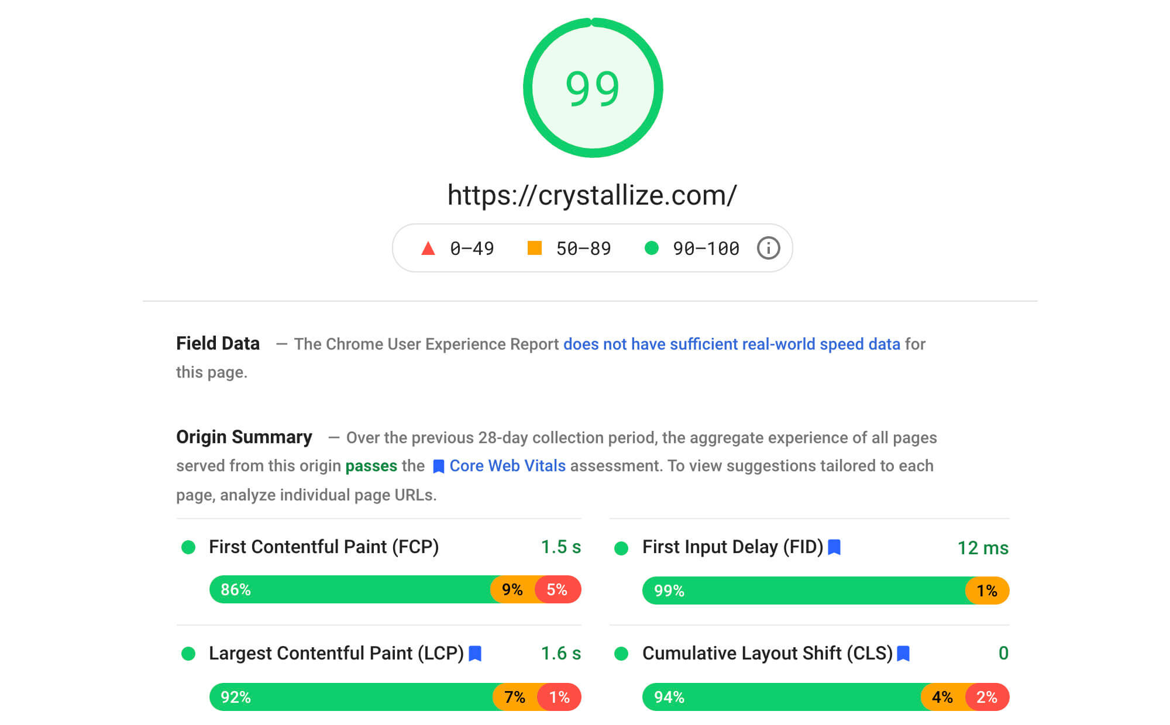Click the 7% orange segment of LCP bar
The height and width of the screenshot is (725, 1170).
[x=515, y=697]
